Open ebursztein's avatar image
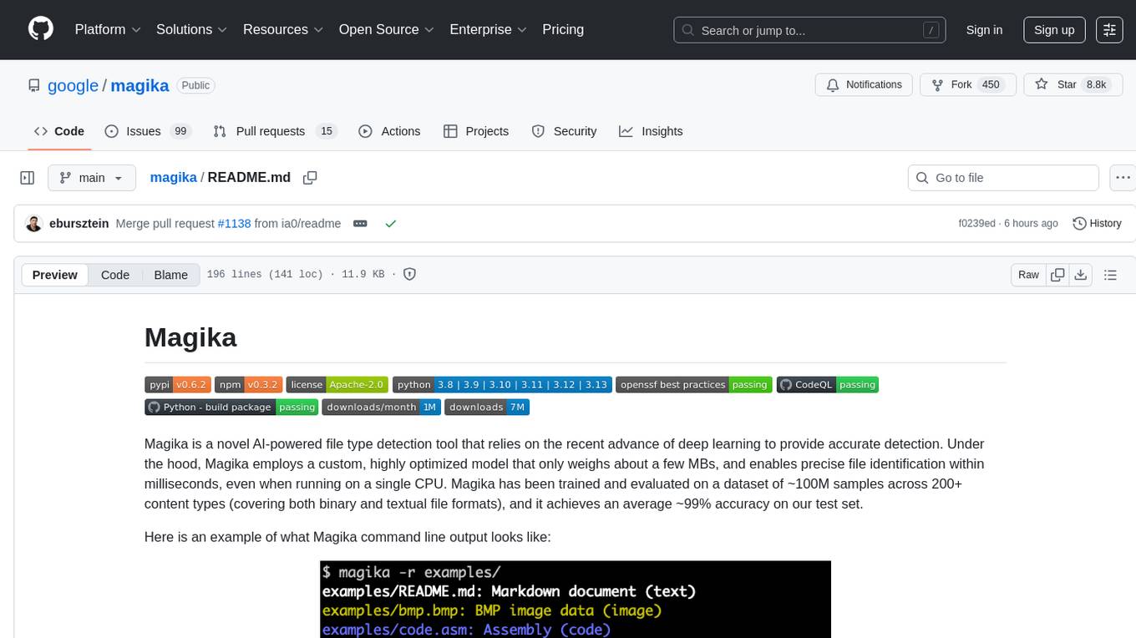The width and height of the screenshot is (1136, 638). click(34, 224)
